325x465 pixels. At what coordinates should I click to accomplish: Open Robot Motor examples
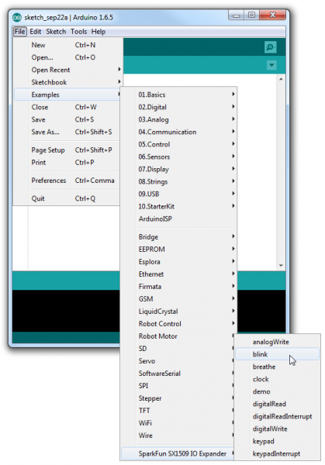click(x=178, y=336)
